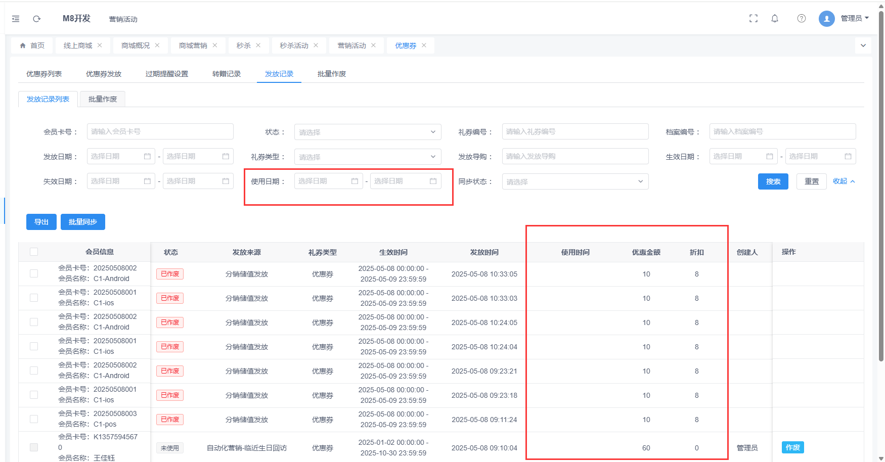885x462 pixels.
Task: Open top-level 批量作废 tab
Action: pos(332,74)
